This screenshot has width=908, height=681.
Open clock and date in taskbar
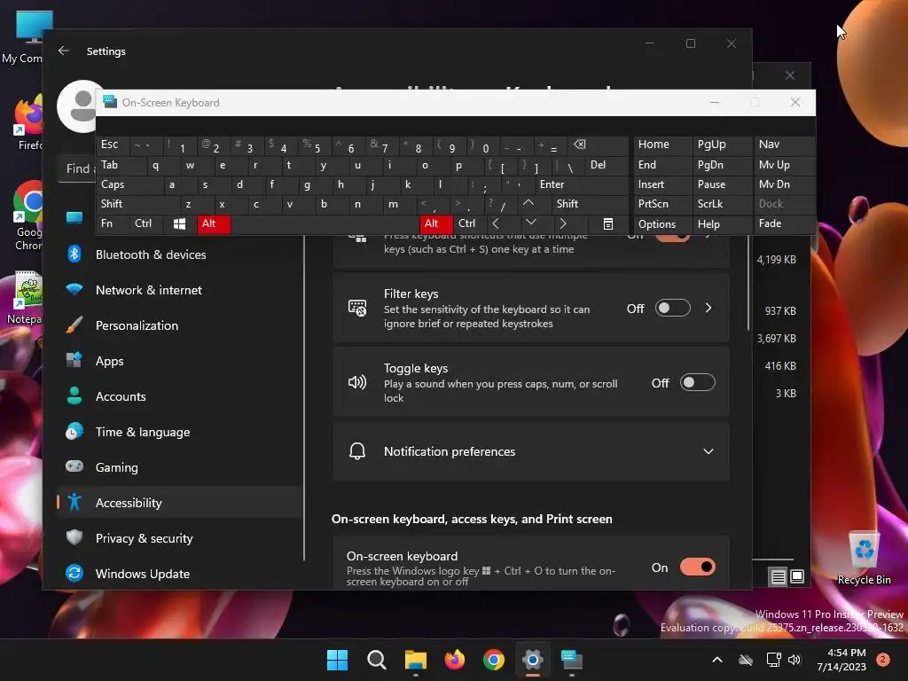[x=841, y=660]
